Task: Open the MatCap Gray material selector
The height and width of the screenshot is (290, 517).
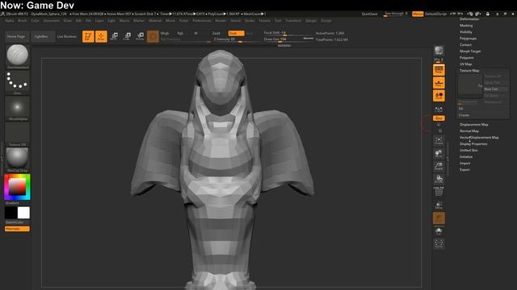Action: pyautogui.click(x=17, y=159)
